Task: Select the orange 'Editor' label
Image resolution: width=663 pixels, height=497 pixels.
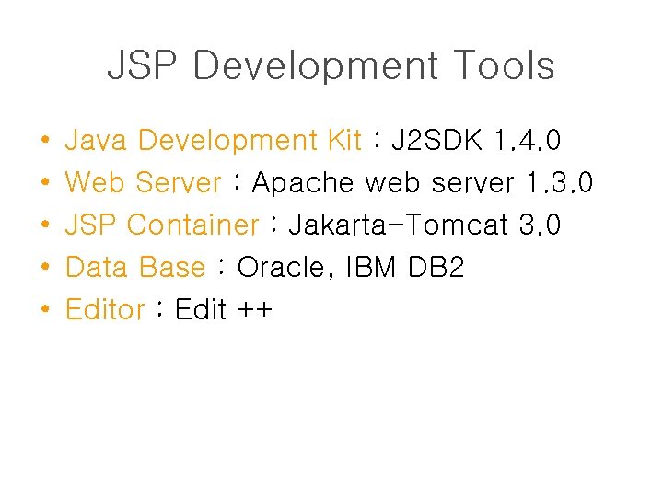Action: click(105, 309)
